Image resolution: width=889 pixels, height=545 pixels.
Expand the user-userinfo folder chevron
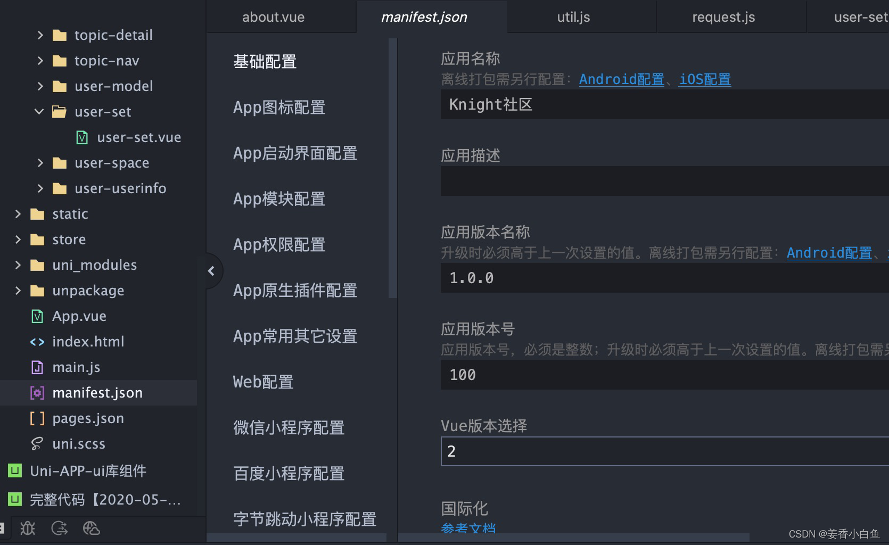40,188
